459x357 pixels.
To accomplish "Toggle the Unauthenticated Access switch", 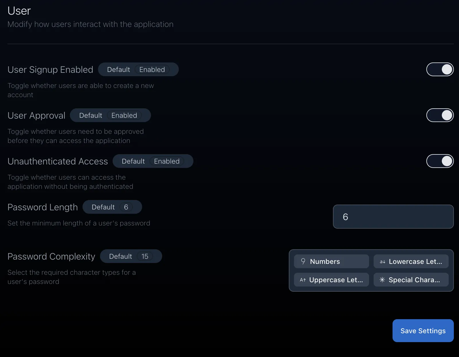I will (x=440, y=161).
